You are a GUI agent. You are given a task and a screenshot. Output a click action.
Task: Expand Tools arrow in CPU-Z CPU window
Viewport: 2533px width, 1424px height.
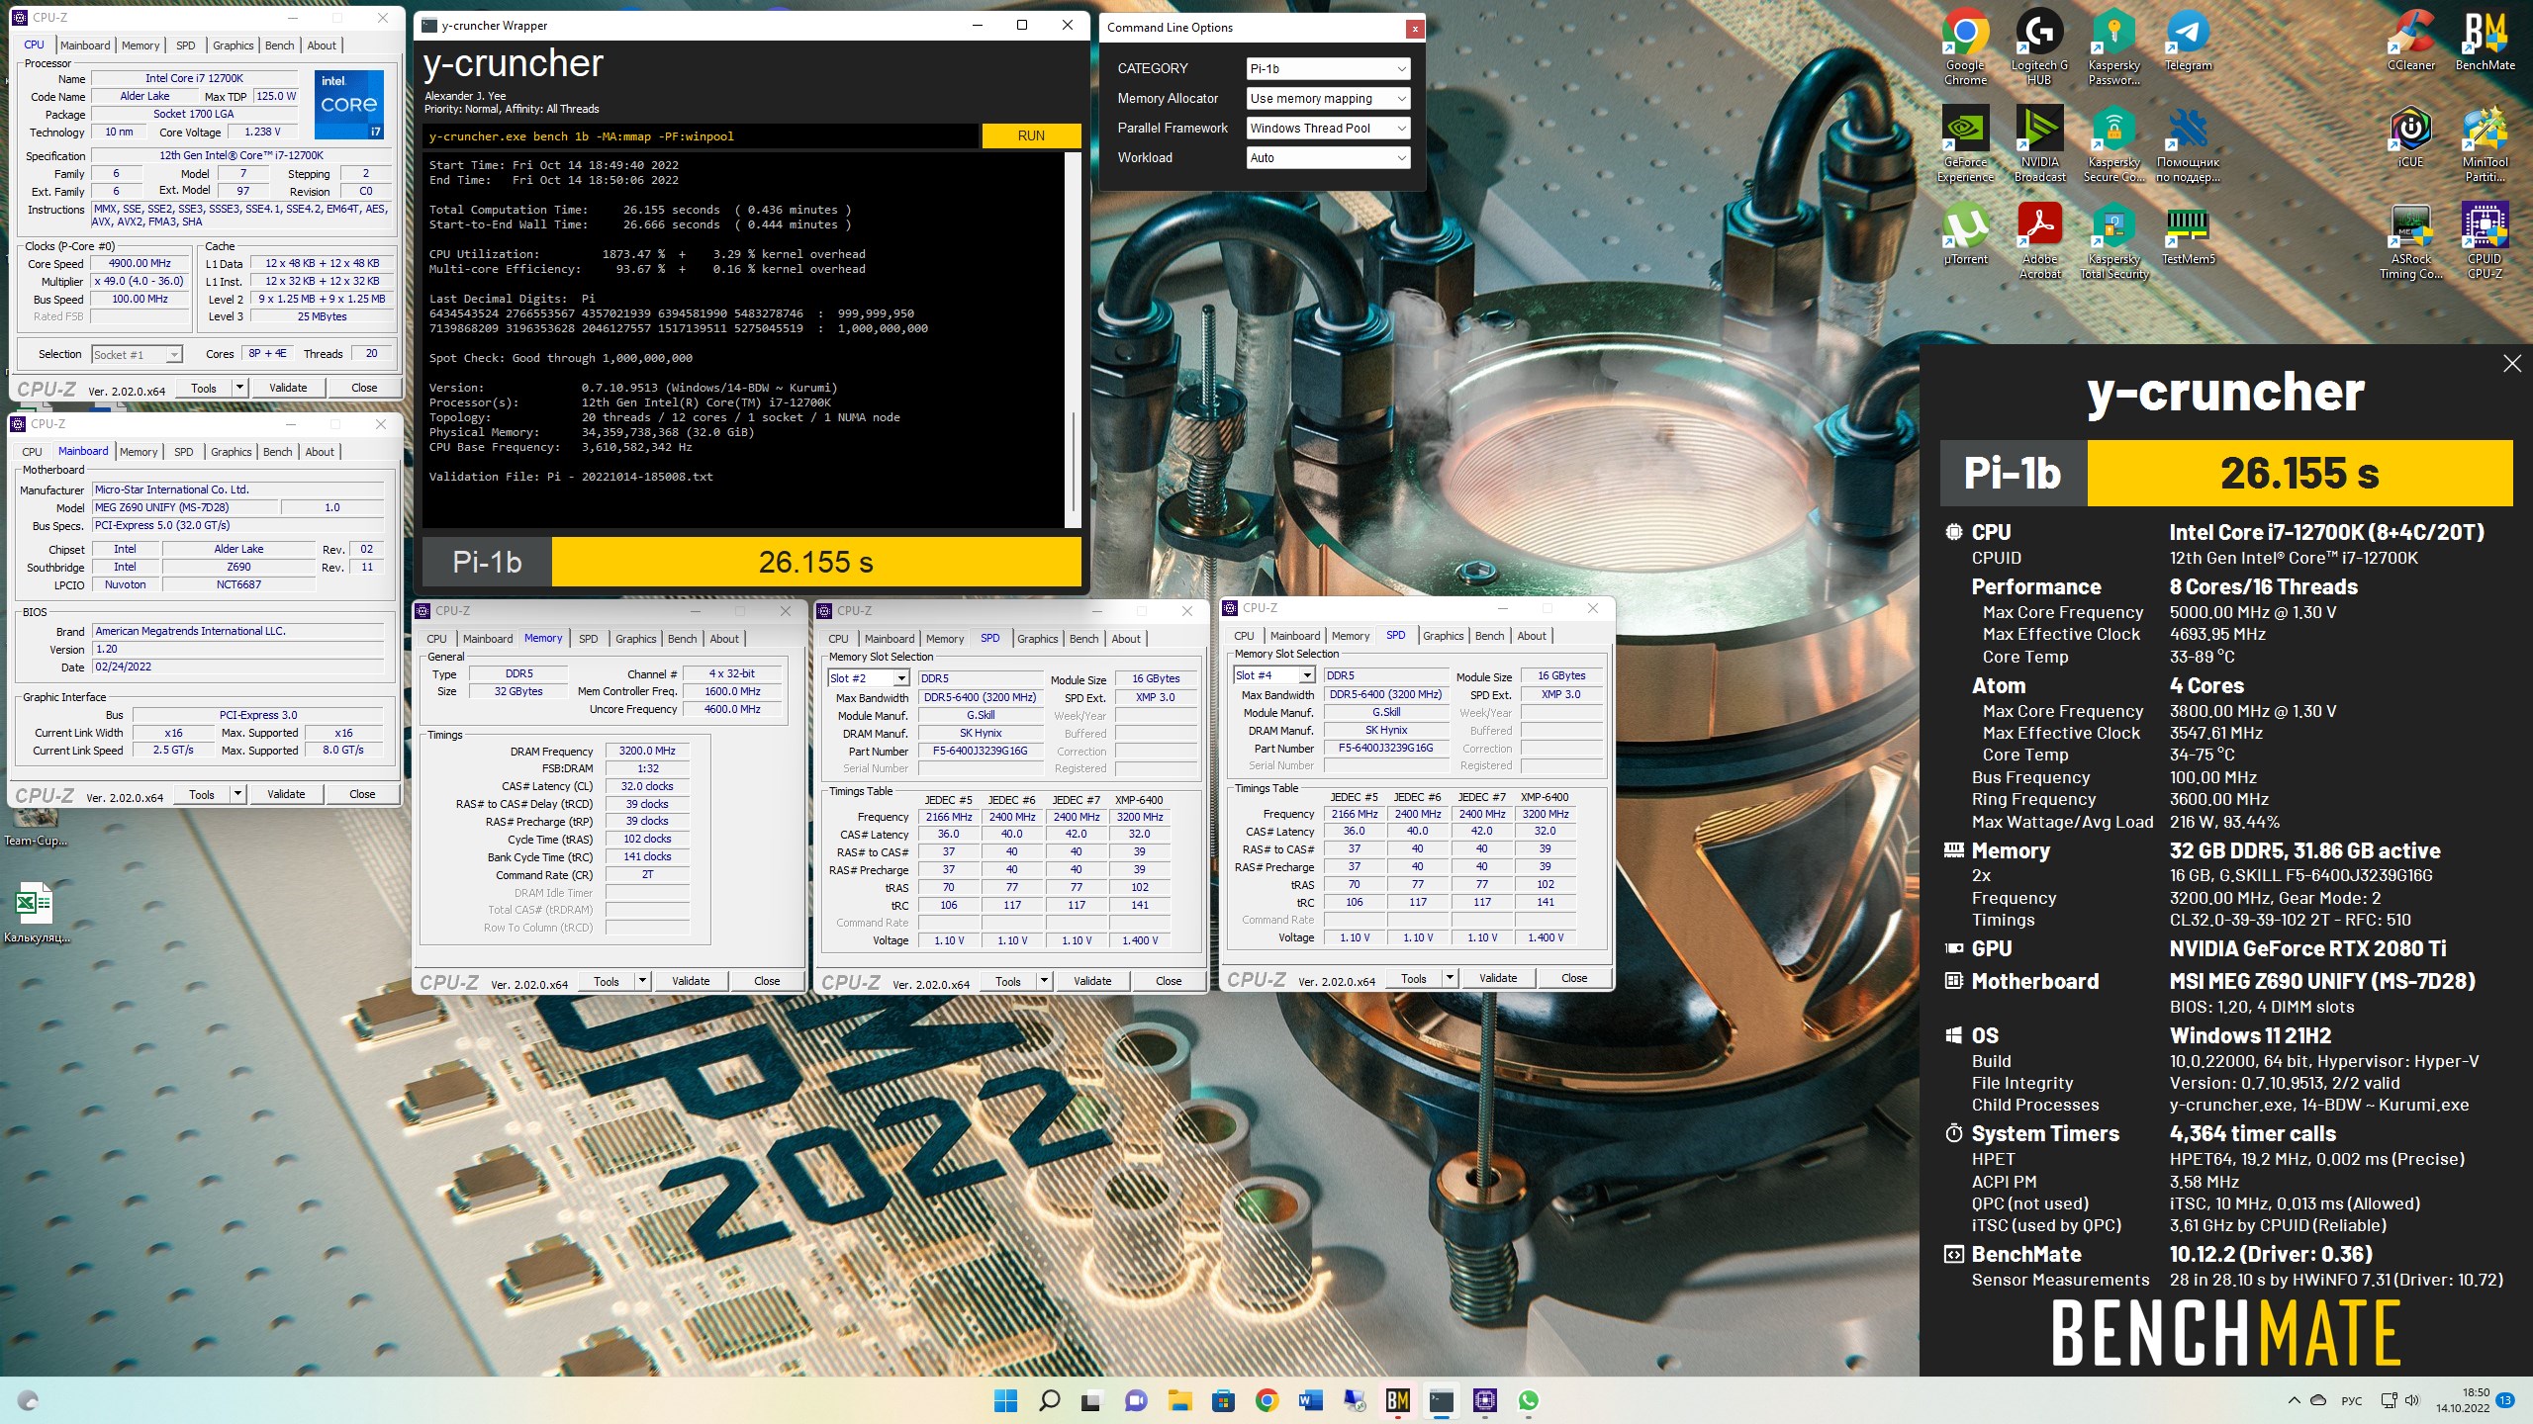[239, 388]
